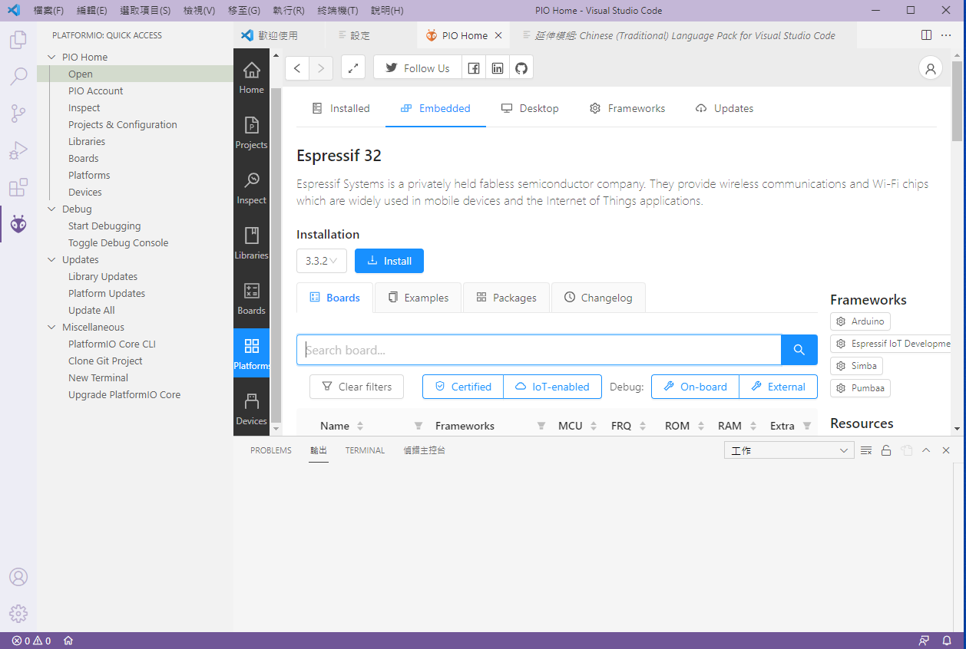The height and width of the screenshot is (649, 966).
Task: Open Boards in PIO sidebar
Action: tap(251, 298)
